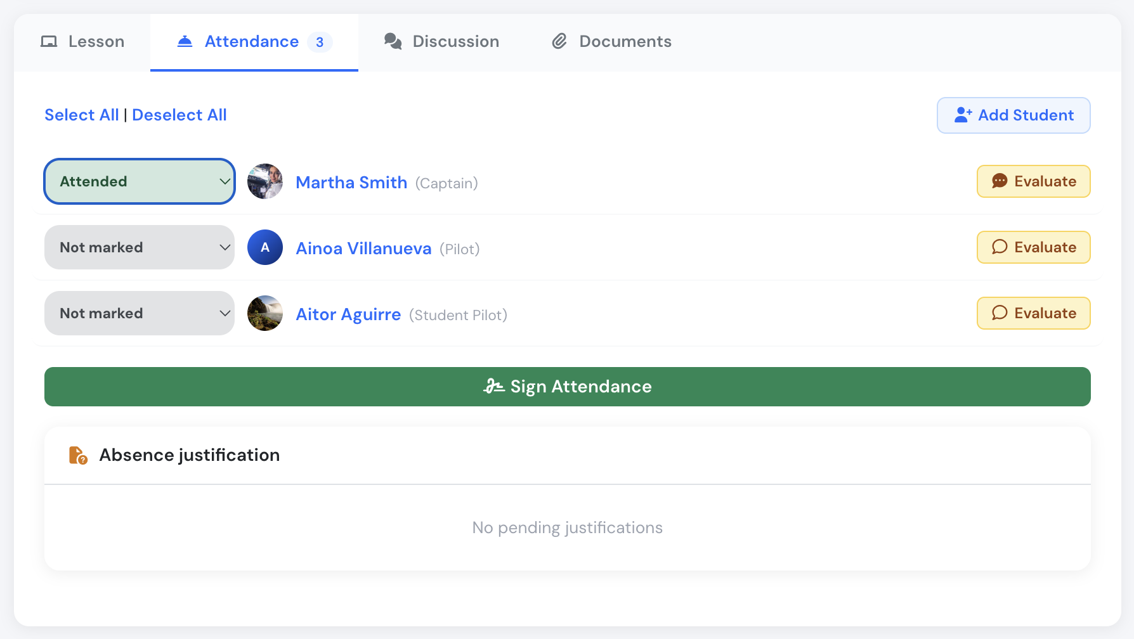Click the laptop icon on Lesson tab
1134x639 pixels.
(x=49, y=42)
